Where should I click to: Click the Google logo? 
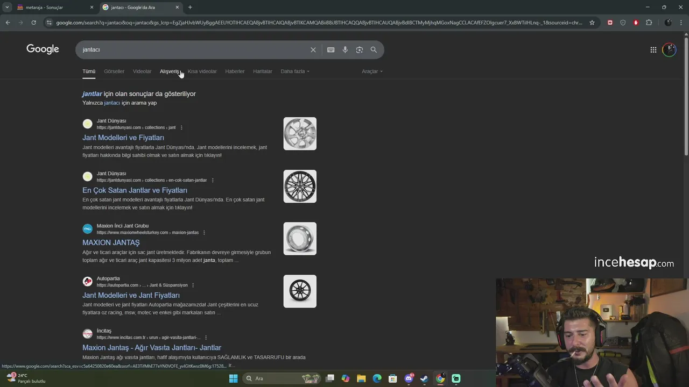point(43,49)
